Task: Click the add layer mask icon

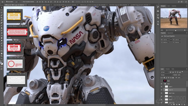Action: [x=174, y=104]
